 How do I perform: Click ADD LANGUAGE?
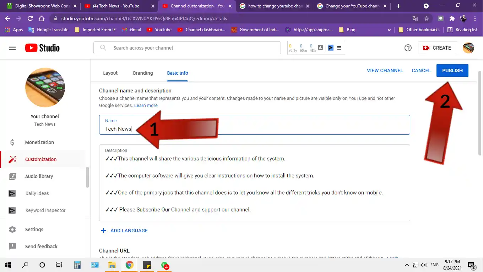click(x=124, y=231)
